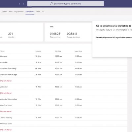The height and width of the screenshot is (132, 132).
Task: Open the Files tab
Action: click(x=11, y=12)
